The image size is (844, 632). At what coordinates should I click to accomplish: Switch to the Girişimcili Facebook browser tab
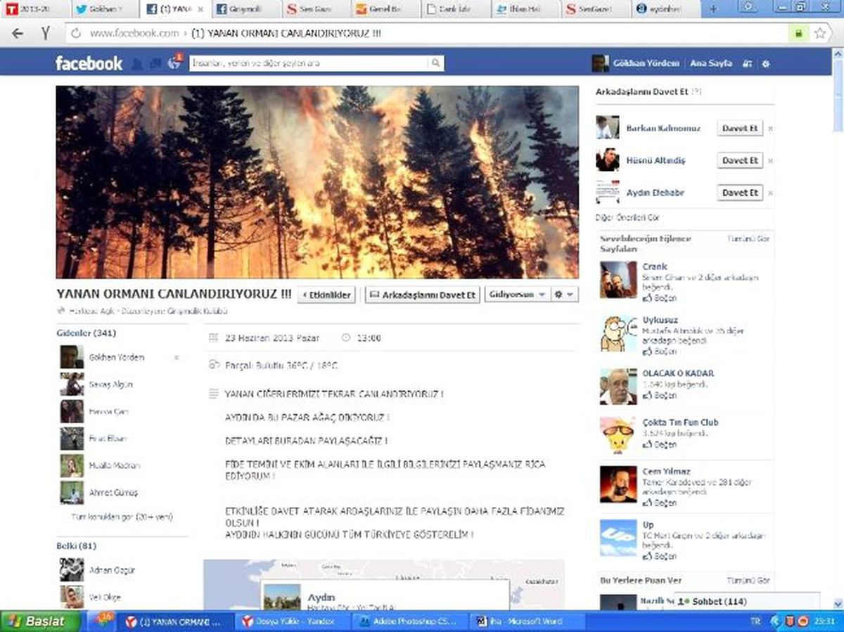click(x=243, y=10)
